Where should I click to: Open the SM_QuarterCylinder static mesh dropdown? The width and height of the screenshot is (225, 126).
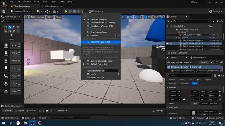tap(208, 112)
